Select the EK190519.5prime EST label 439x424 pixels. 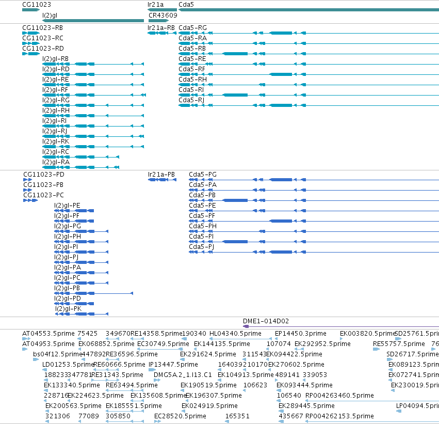coord(208,385)
